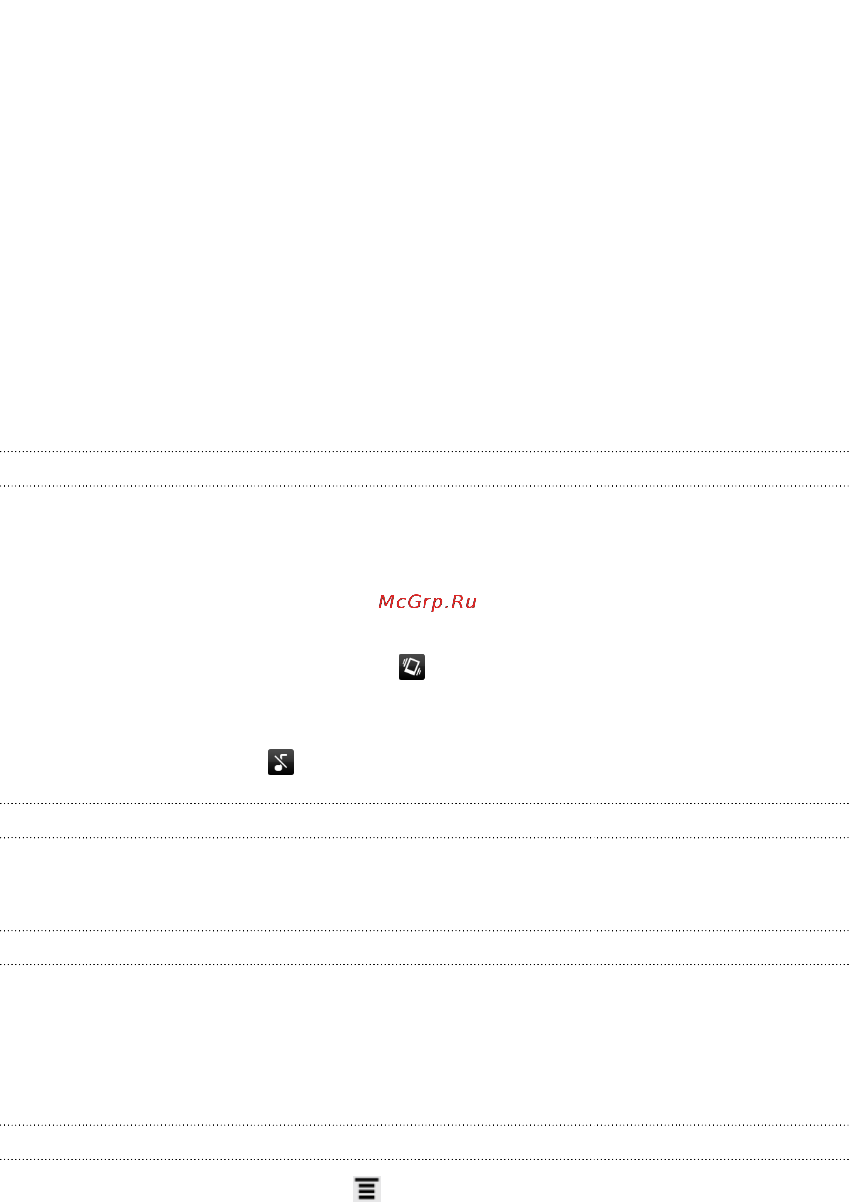
Task: Expand options using the horizontal-lines icon
Action: [x=367, y=1188]
